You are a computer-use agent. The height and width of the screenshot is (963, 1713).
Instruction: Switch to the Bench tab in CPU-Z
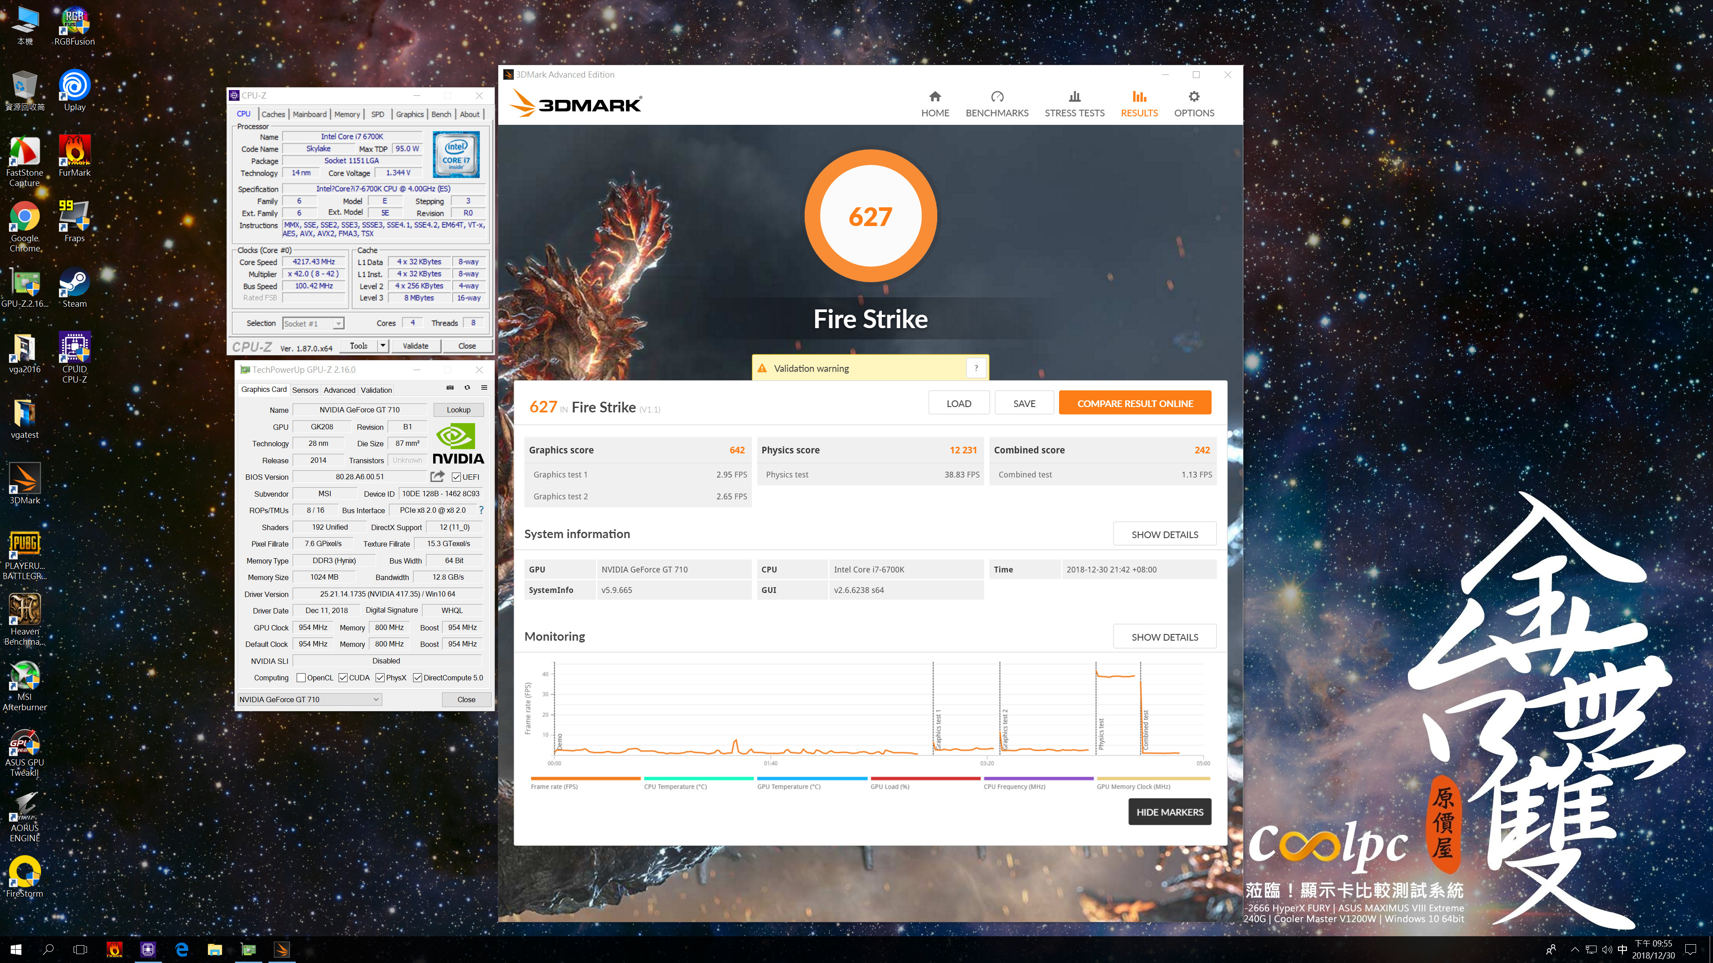pyautogui.click(x=441, y=114)
